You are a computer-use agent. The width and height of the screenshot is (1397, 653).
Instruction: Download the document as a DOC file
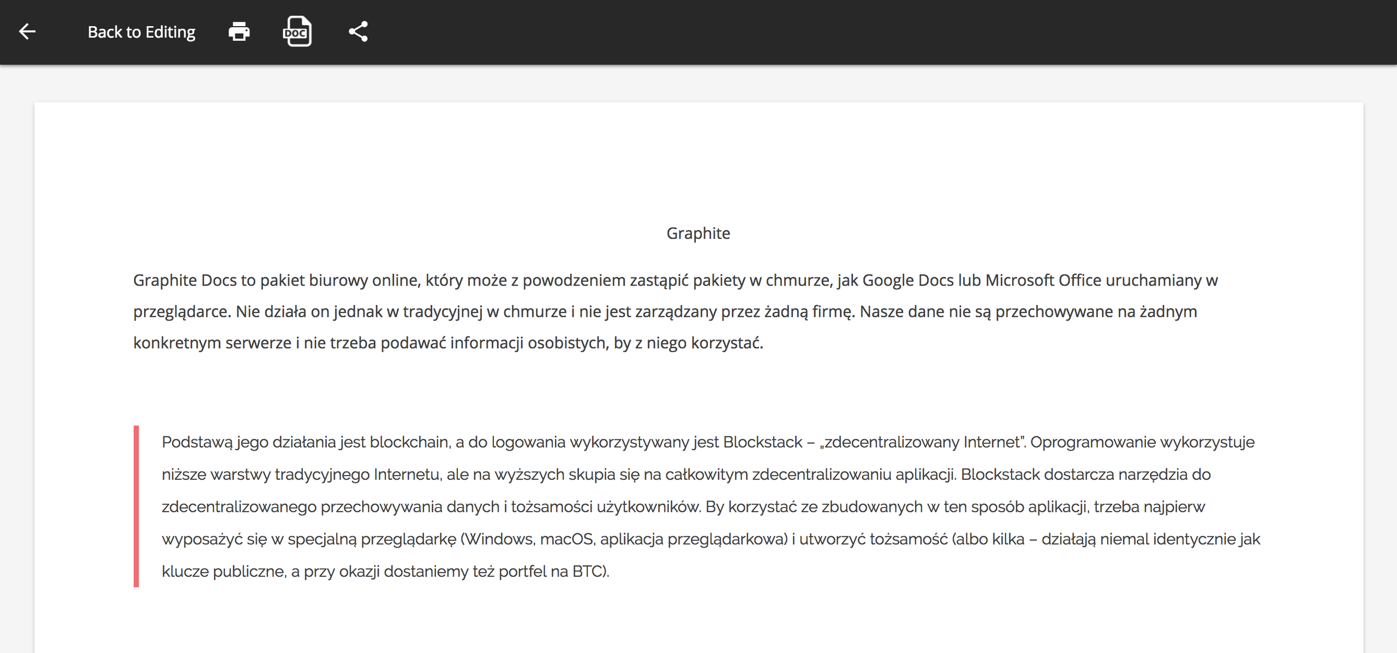coord(297,32)
